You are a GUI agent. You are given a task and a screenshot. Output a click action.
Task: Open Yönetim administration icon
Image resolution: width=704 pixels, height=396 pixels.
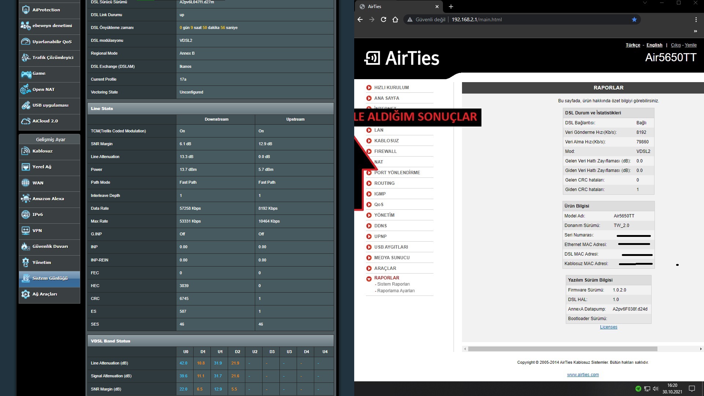pyautogui.click(x=26, y=263)
